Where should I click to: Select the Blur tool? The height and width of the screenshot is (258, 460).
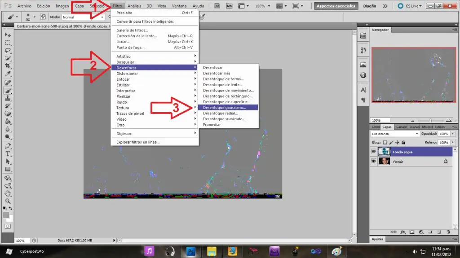pyautogui.click(x=8, y=129)
